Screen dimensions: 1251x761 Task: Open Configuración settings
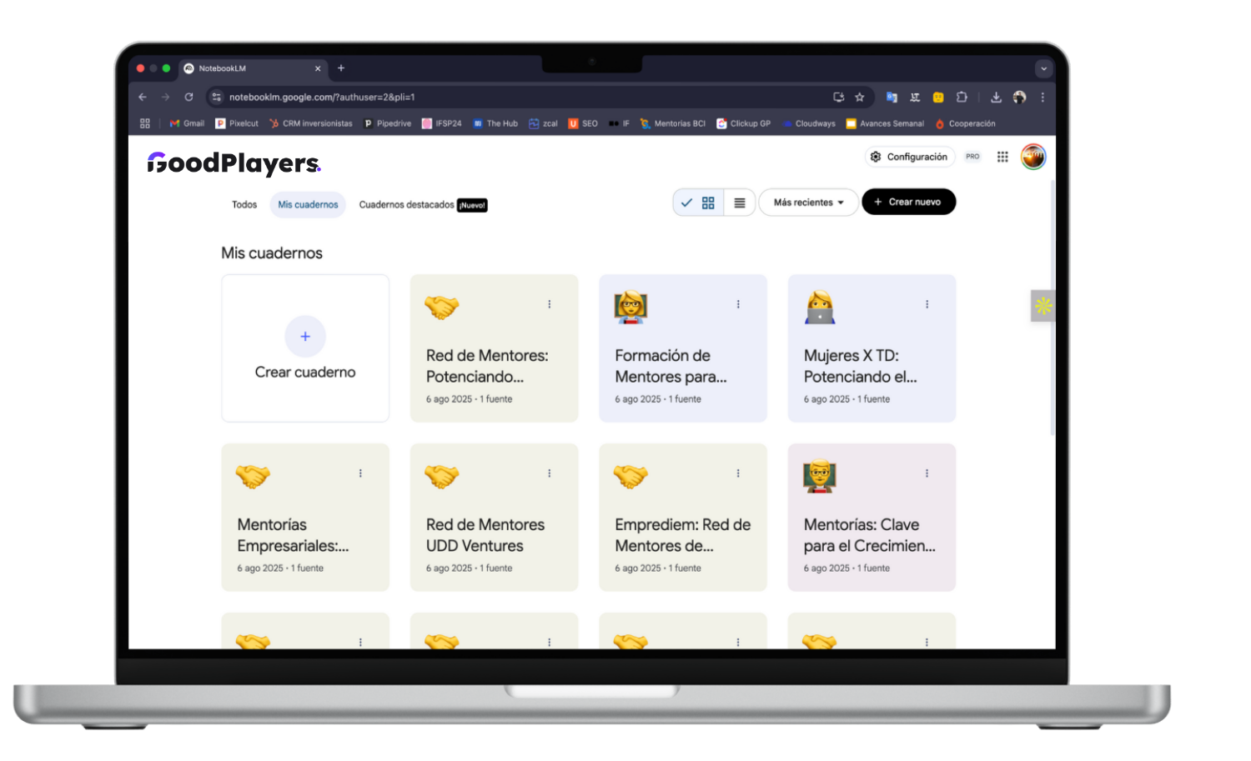click(x=909, y=157)
